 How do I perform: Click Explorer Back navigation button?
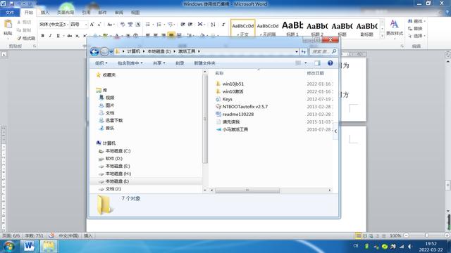coord(94,51)
